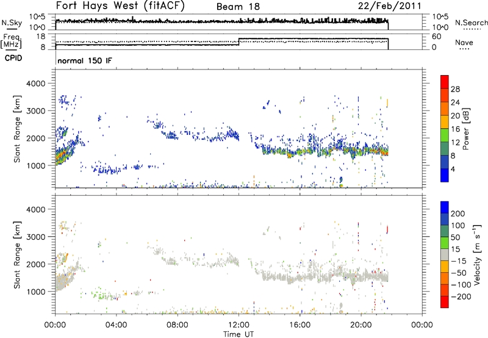Click the '16:00' time axis tick label
488x338 pixels.
click(x=300, y=325)
